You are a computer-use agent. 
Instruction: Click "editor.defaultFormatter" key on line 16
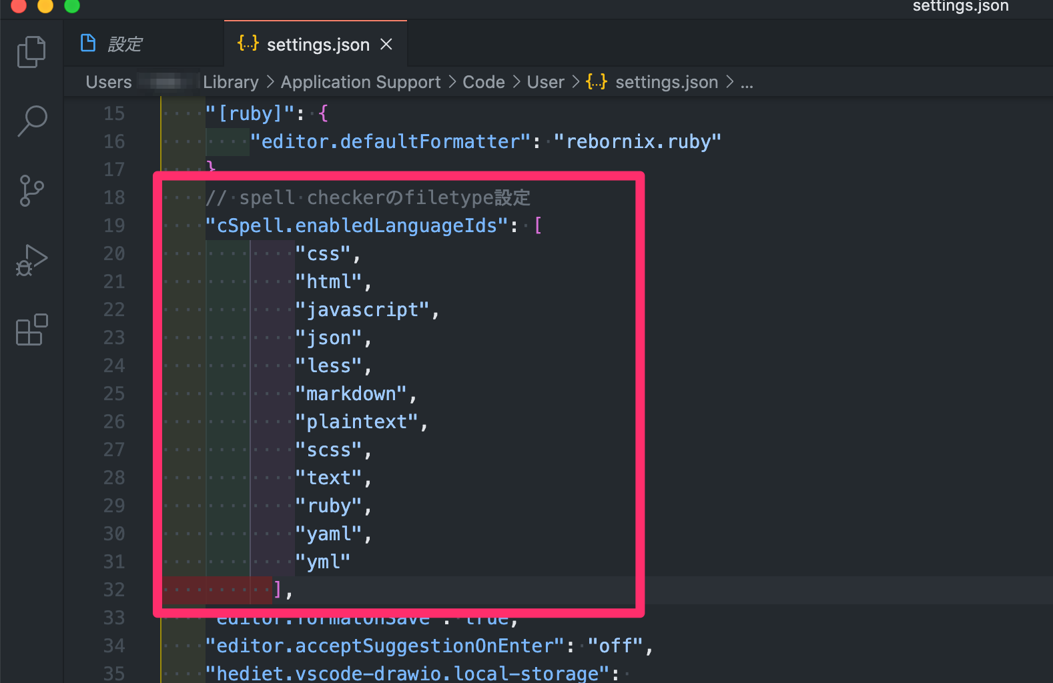click(390, 141)
